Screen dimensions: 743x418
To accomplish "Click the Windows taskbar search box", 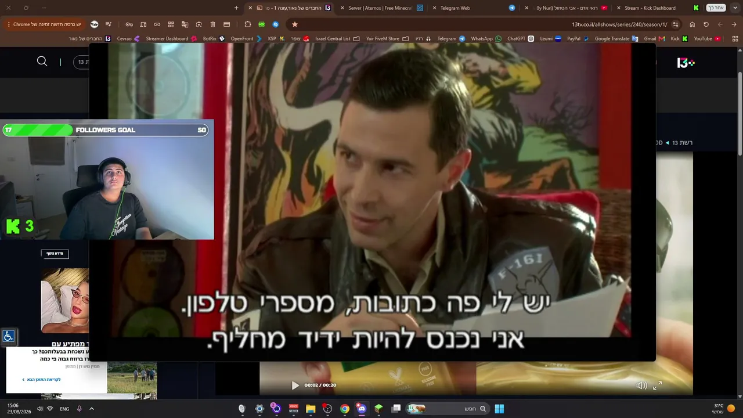I will pyautogui.click(x=447, y=409).
